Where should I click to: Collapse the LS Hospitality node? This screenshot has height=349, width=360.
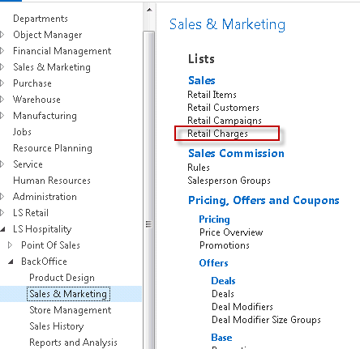point(2,229)
